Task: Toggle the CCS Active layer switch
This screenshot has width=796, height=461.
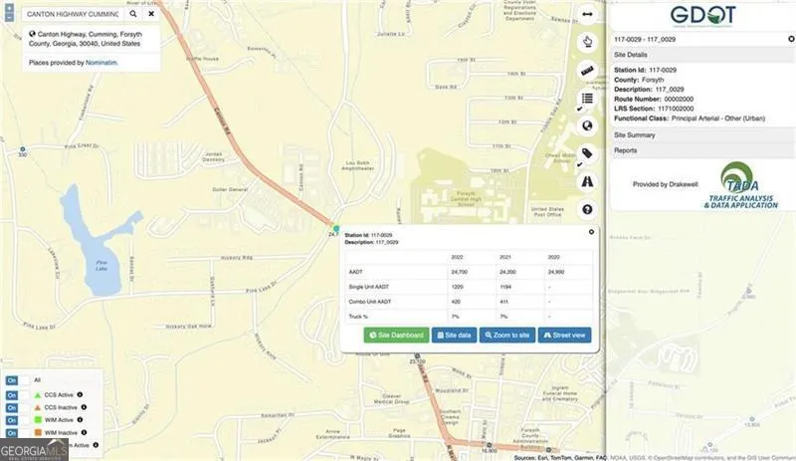Action: pos(13,394)
